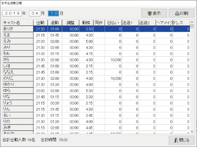Click the day field showing 13
Viewport: 197px width, 147px height.
[53, 13]
